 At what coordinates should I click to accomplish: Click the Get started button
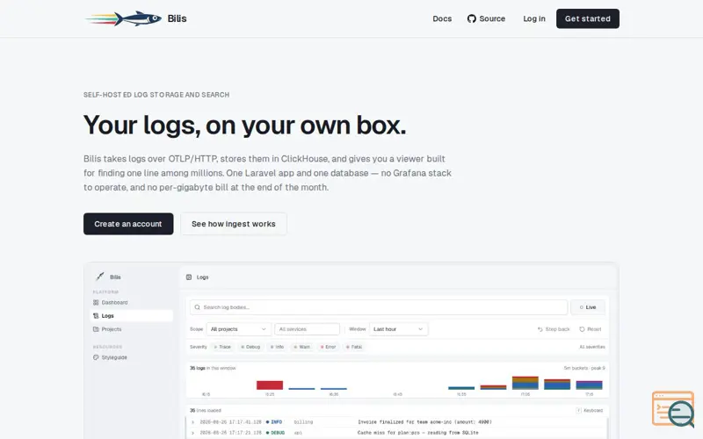tap(588, 18)
